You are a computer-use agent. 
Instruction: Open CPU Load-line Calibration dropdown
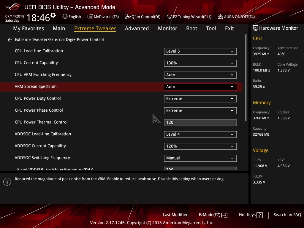point(200,51)
